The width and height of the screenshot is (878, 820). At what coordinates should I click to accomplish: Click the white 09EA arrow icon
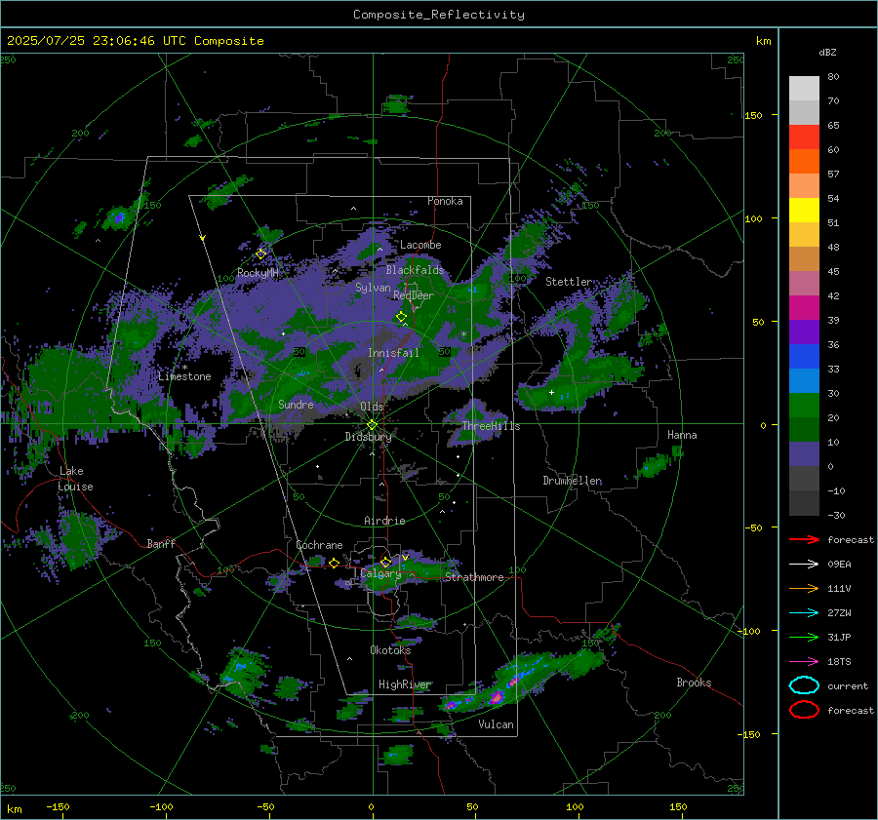[804, 565]
